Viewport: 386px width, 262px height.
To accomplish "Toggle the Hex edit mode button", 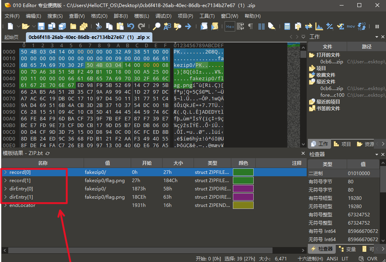I will (x=230, y=26).
